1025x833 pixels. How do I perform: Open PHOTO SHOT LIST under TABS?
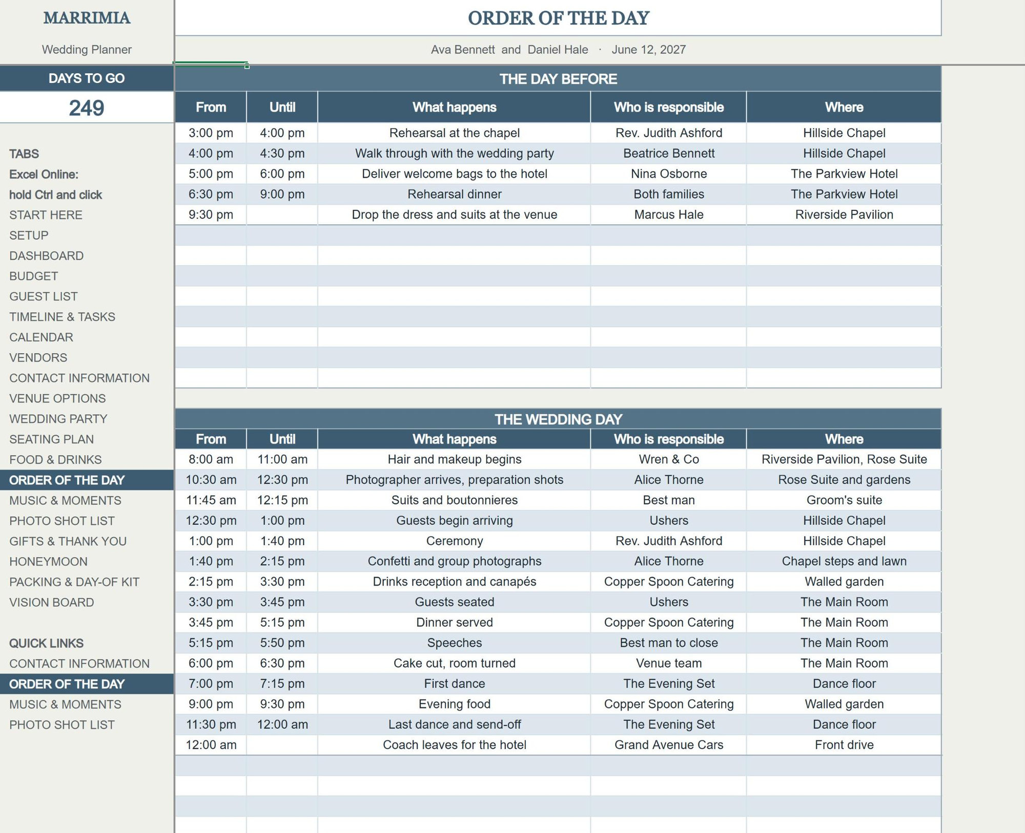pos(61,521)
